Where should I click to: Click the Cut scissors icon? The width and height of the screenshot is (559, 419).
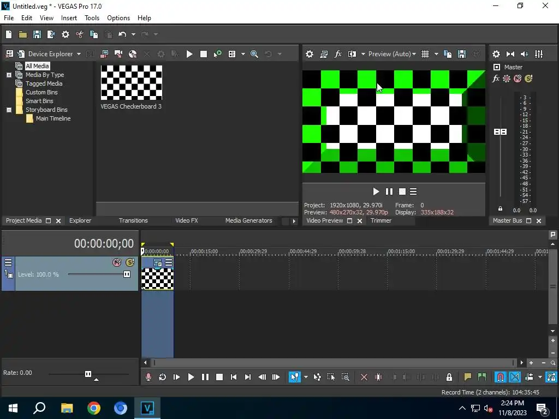point(80,34)
